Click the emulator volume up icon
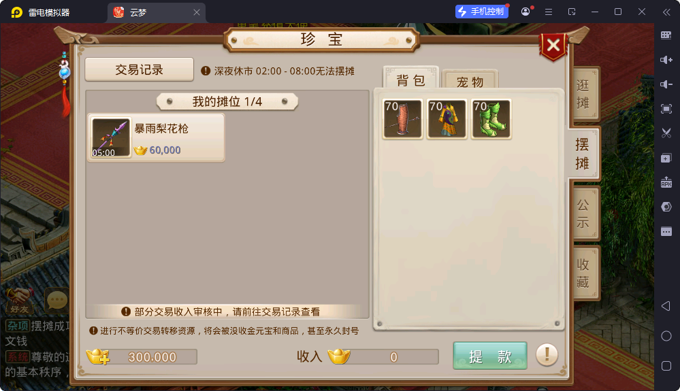 [666, 60]
